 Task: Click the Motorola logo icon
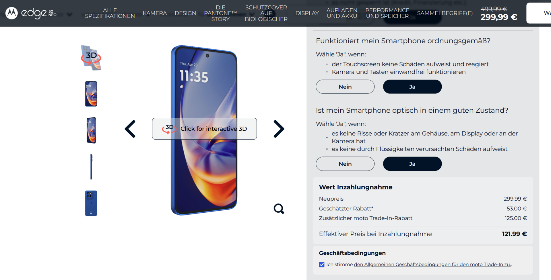(12, 13)
